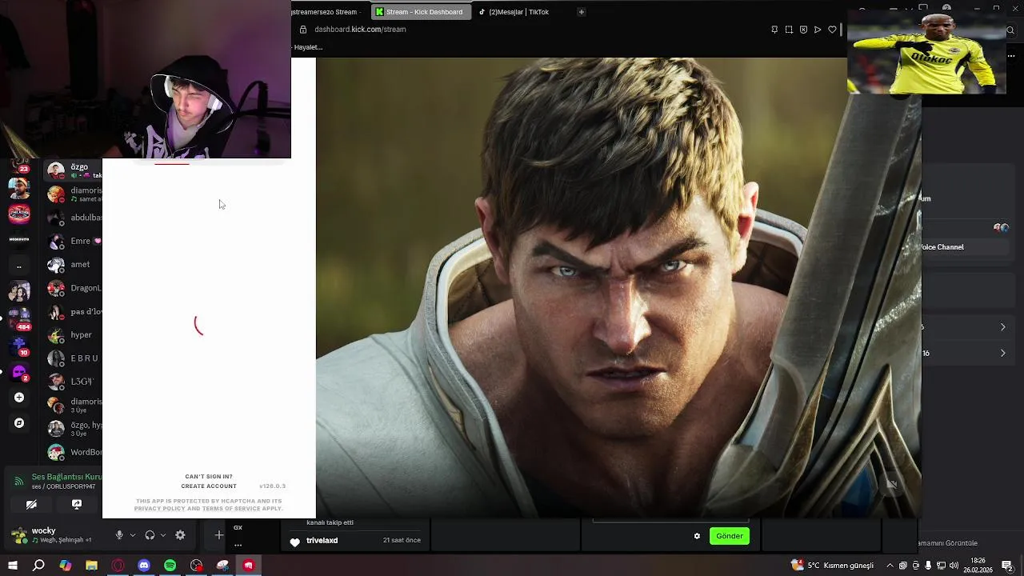
Task: Click the browser pin icon
Action: pyautogui.click(x=774, y=30)
